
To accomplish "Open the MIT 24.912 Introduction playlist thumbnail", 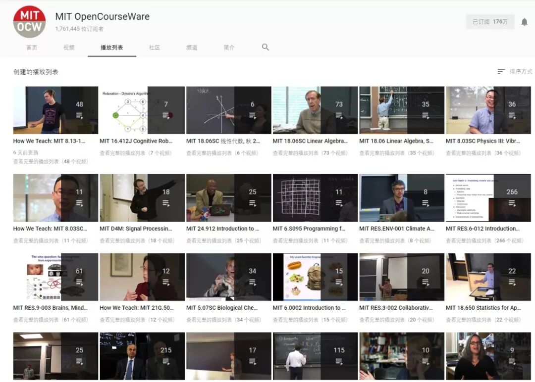I will point(228,197).
